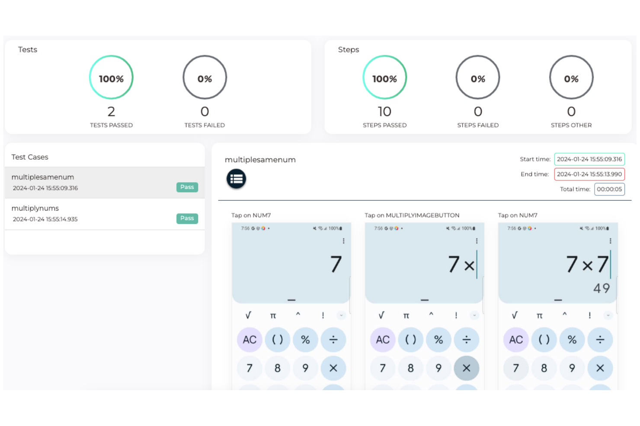Open the steps list icon for multiplesamenum
Screen dimensions: 640x426
[x=236, y=178]
